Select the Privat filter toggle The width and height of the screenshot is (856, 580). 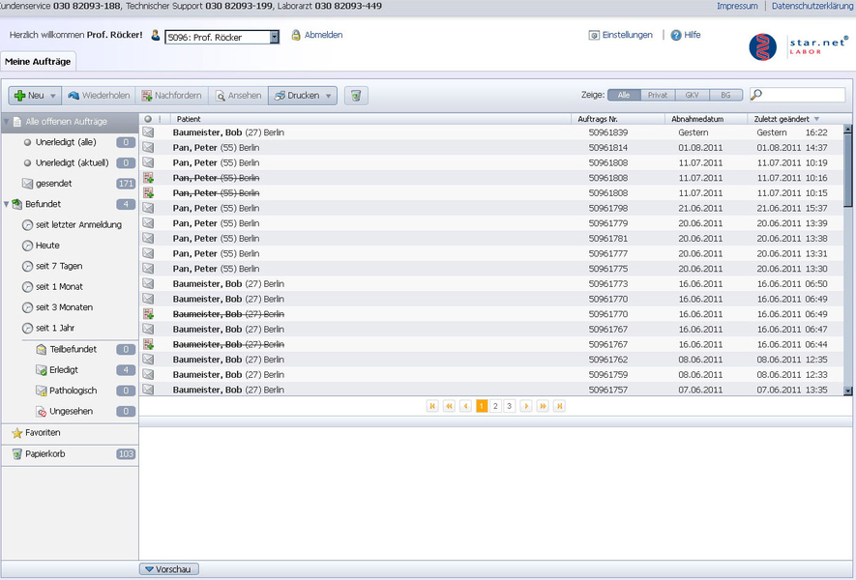click(658, 96)
